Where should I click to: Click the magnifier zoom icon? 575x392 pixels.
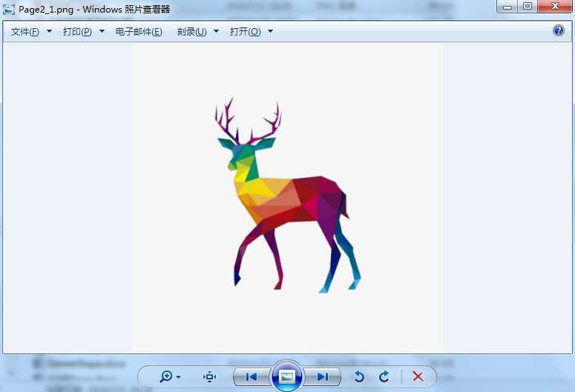(166, 376)
